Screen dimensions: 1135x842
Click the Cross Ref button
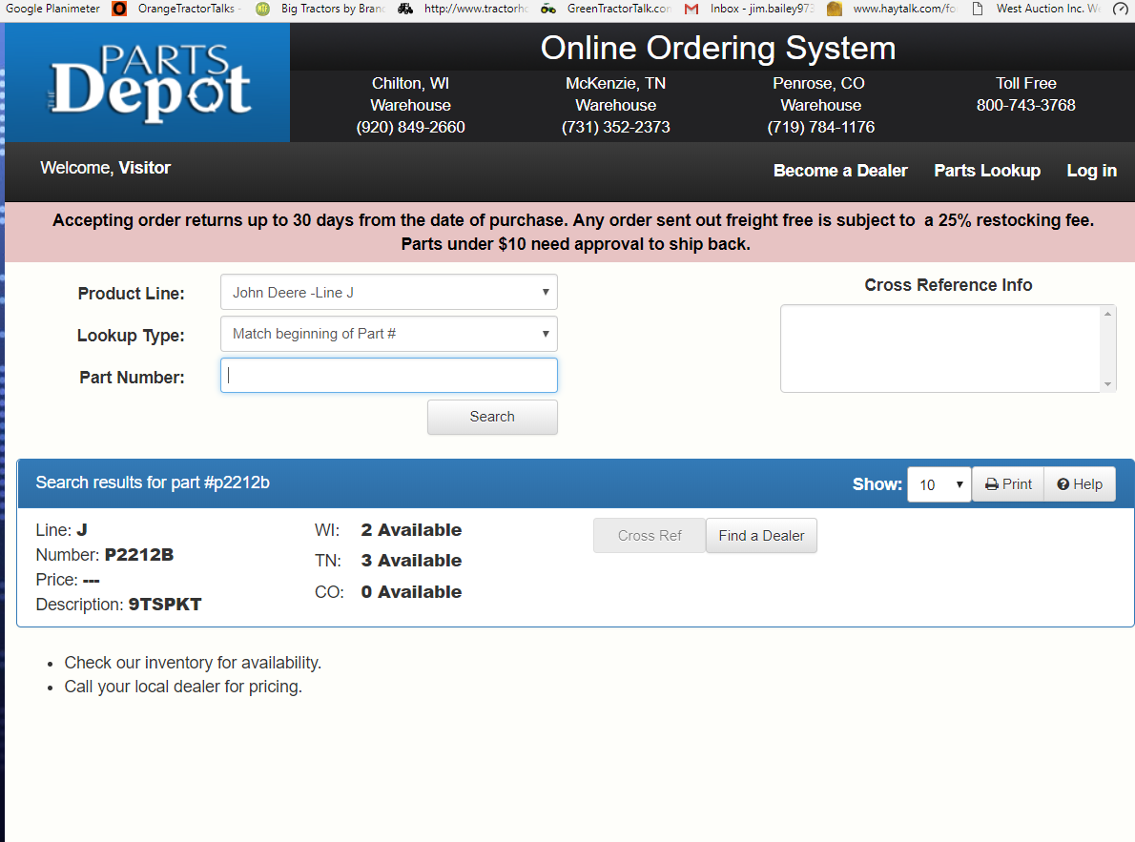coord(650,536)
